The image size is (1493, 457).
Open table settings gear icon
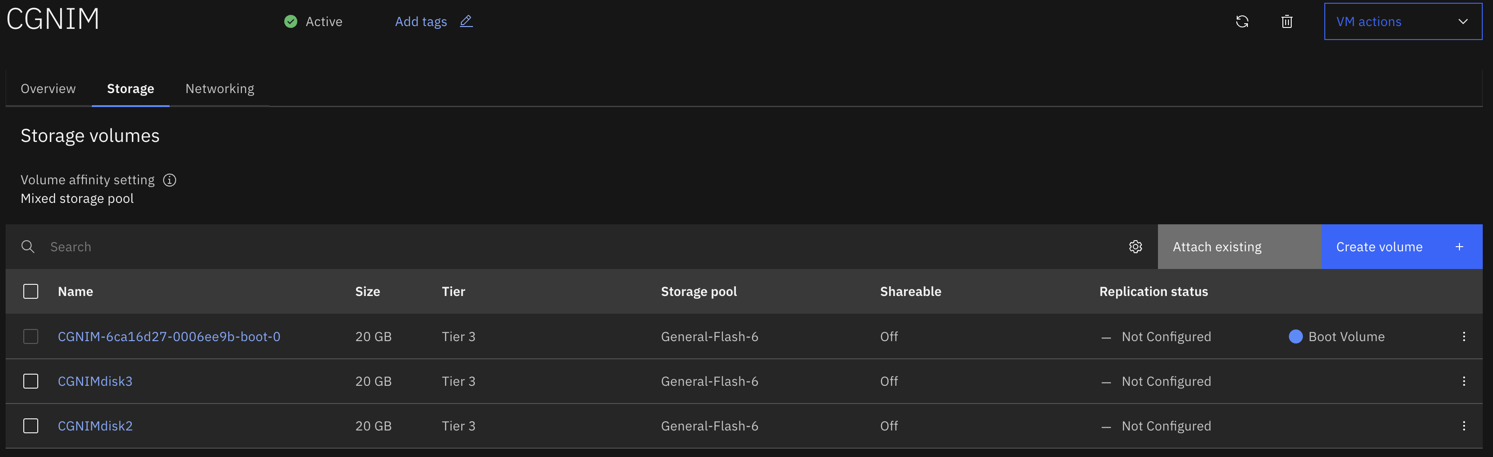(x=1136, y=247)
